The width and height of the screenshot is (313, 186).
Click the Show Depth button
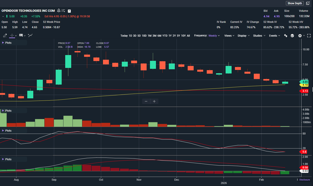[295, 3]
